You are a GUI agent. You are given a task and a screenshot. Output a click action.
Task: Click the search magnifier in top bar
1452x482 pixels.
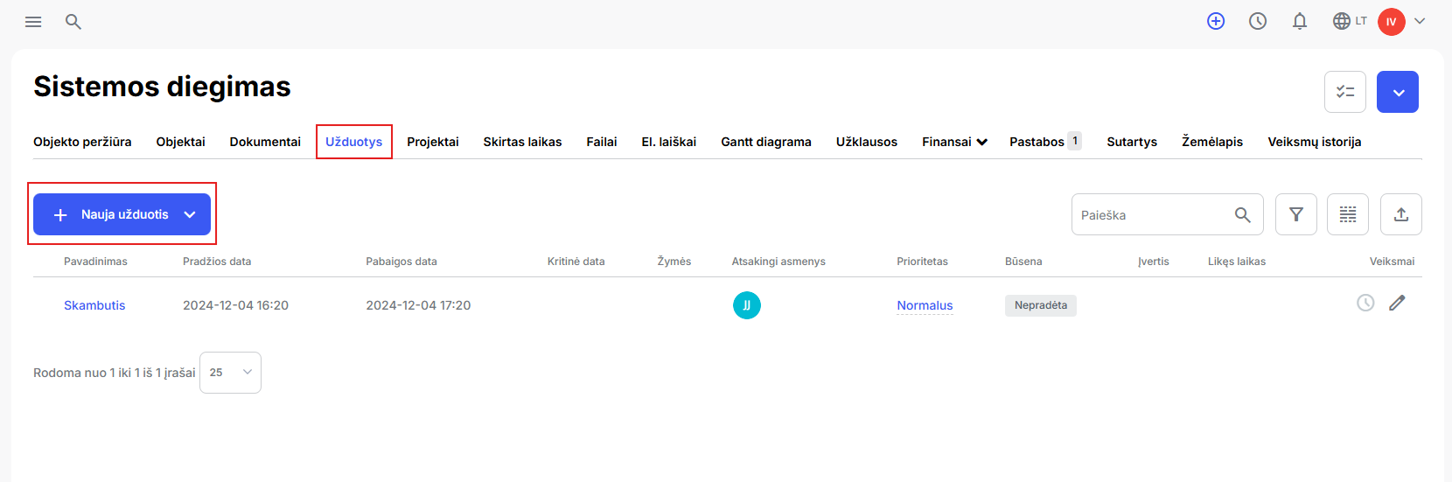click(73, 22)
